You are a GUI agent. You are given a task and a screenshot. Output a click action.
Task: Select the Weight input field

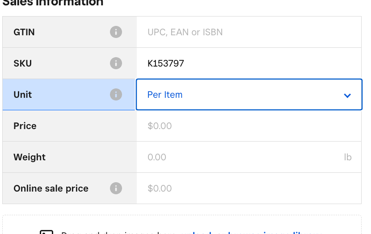tap(241, 157)
